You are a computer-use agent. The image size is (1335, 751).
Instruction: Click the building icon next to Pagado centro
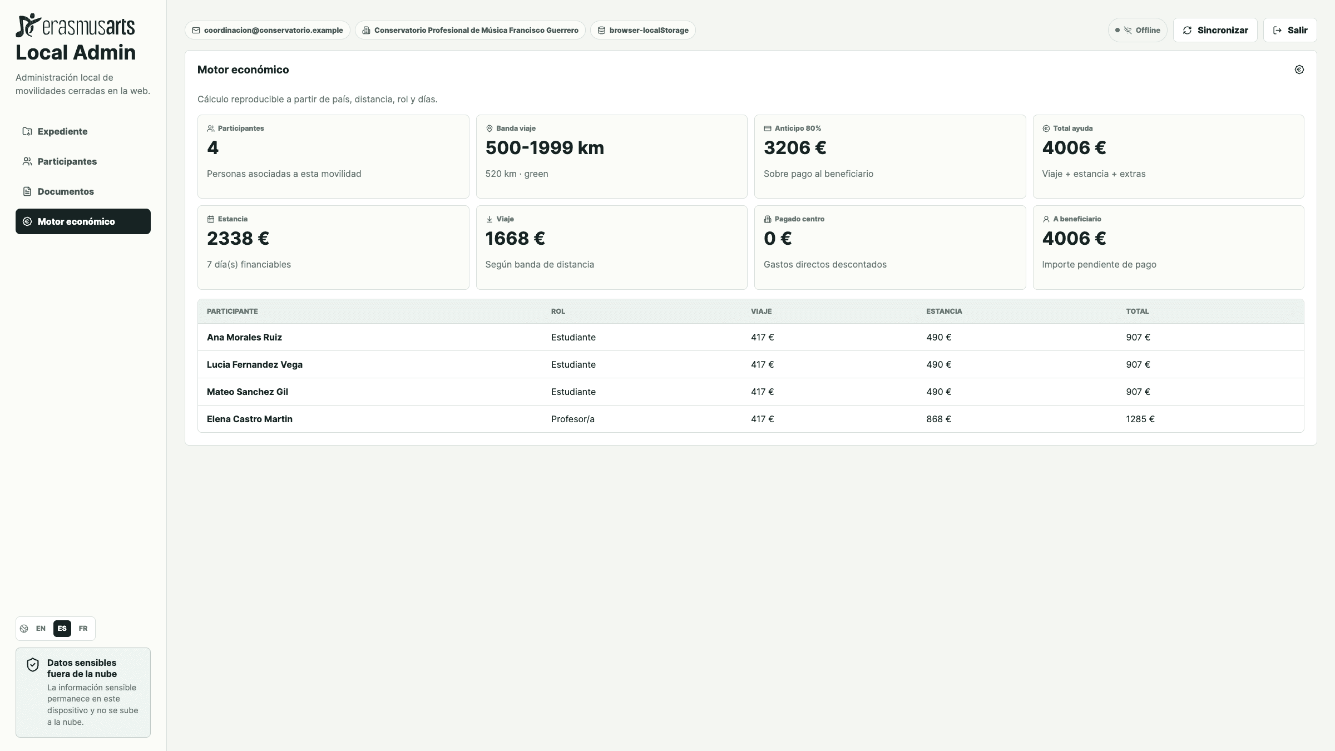[x=768, y=219]
